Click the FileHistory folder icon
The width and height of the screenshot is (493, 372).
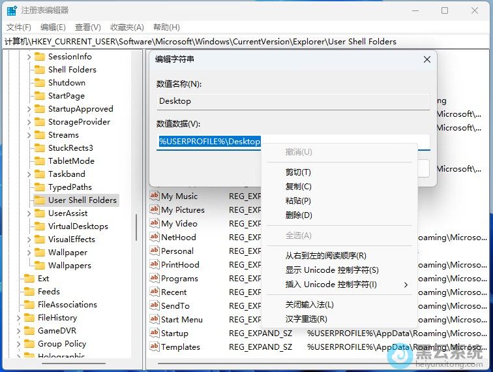(29, 318)
